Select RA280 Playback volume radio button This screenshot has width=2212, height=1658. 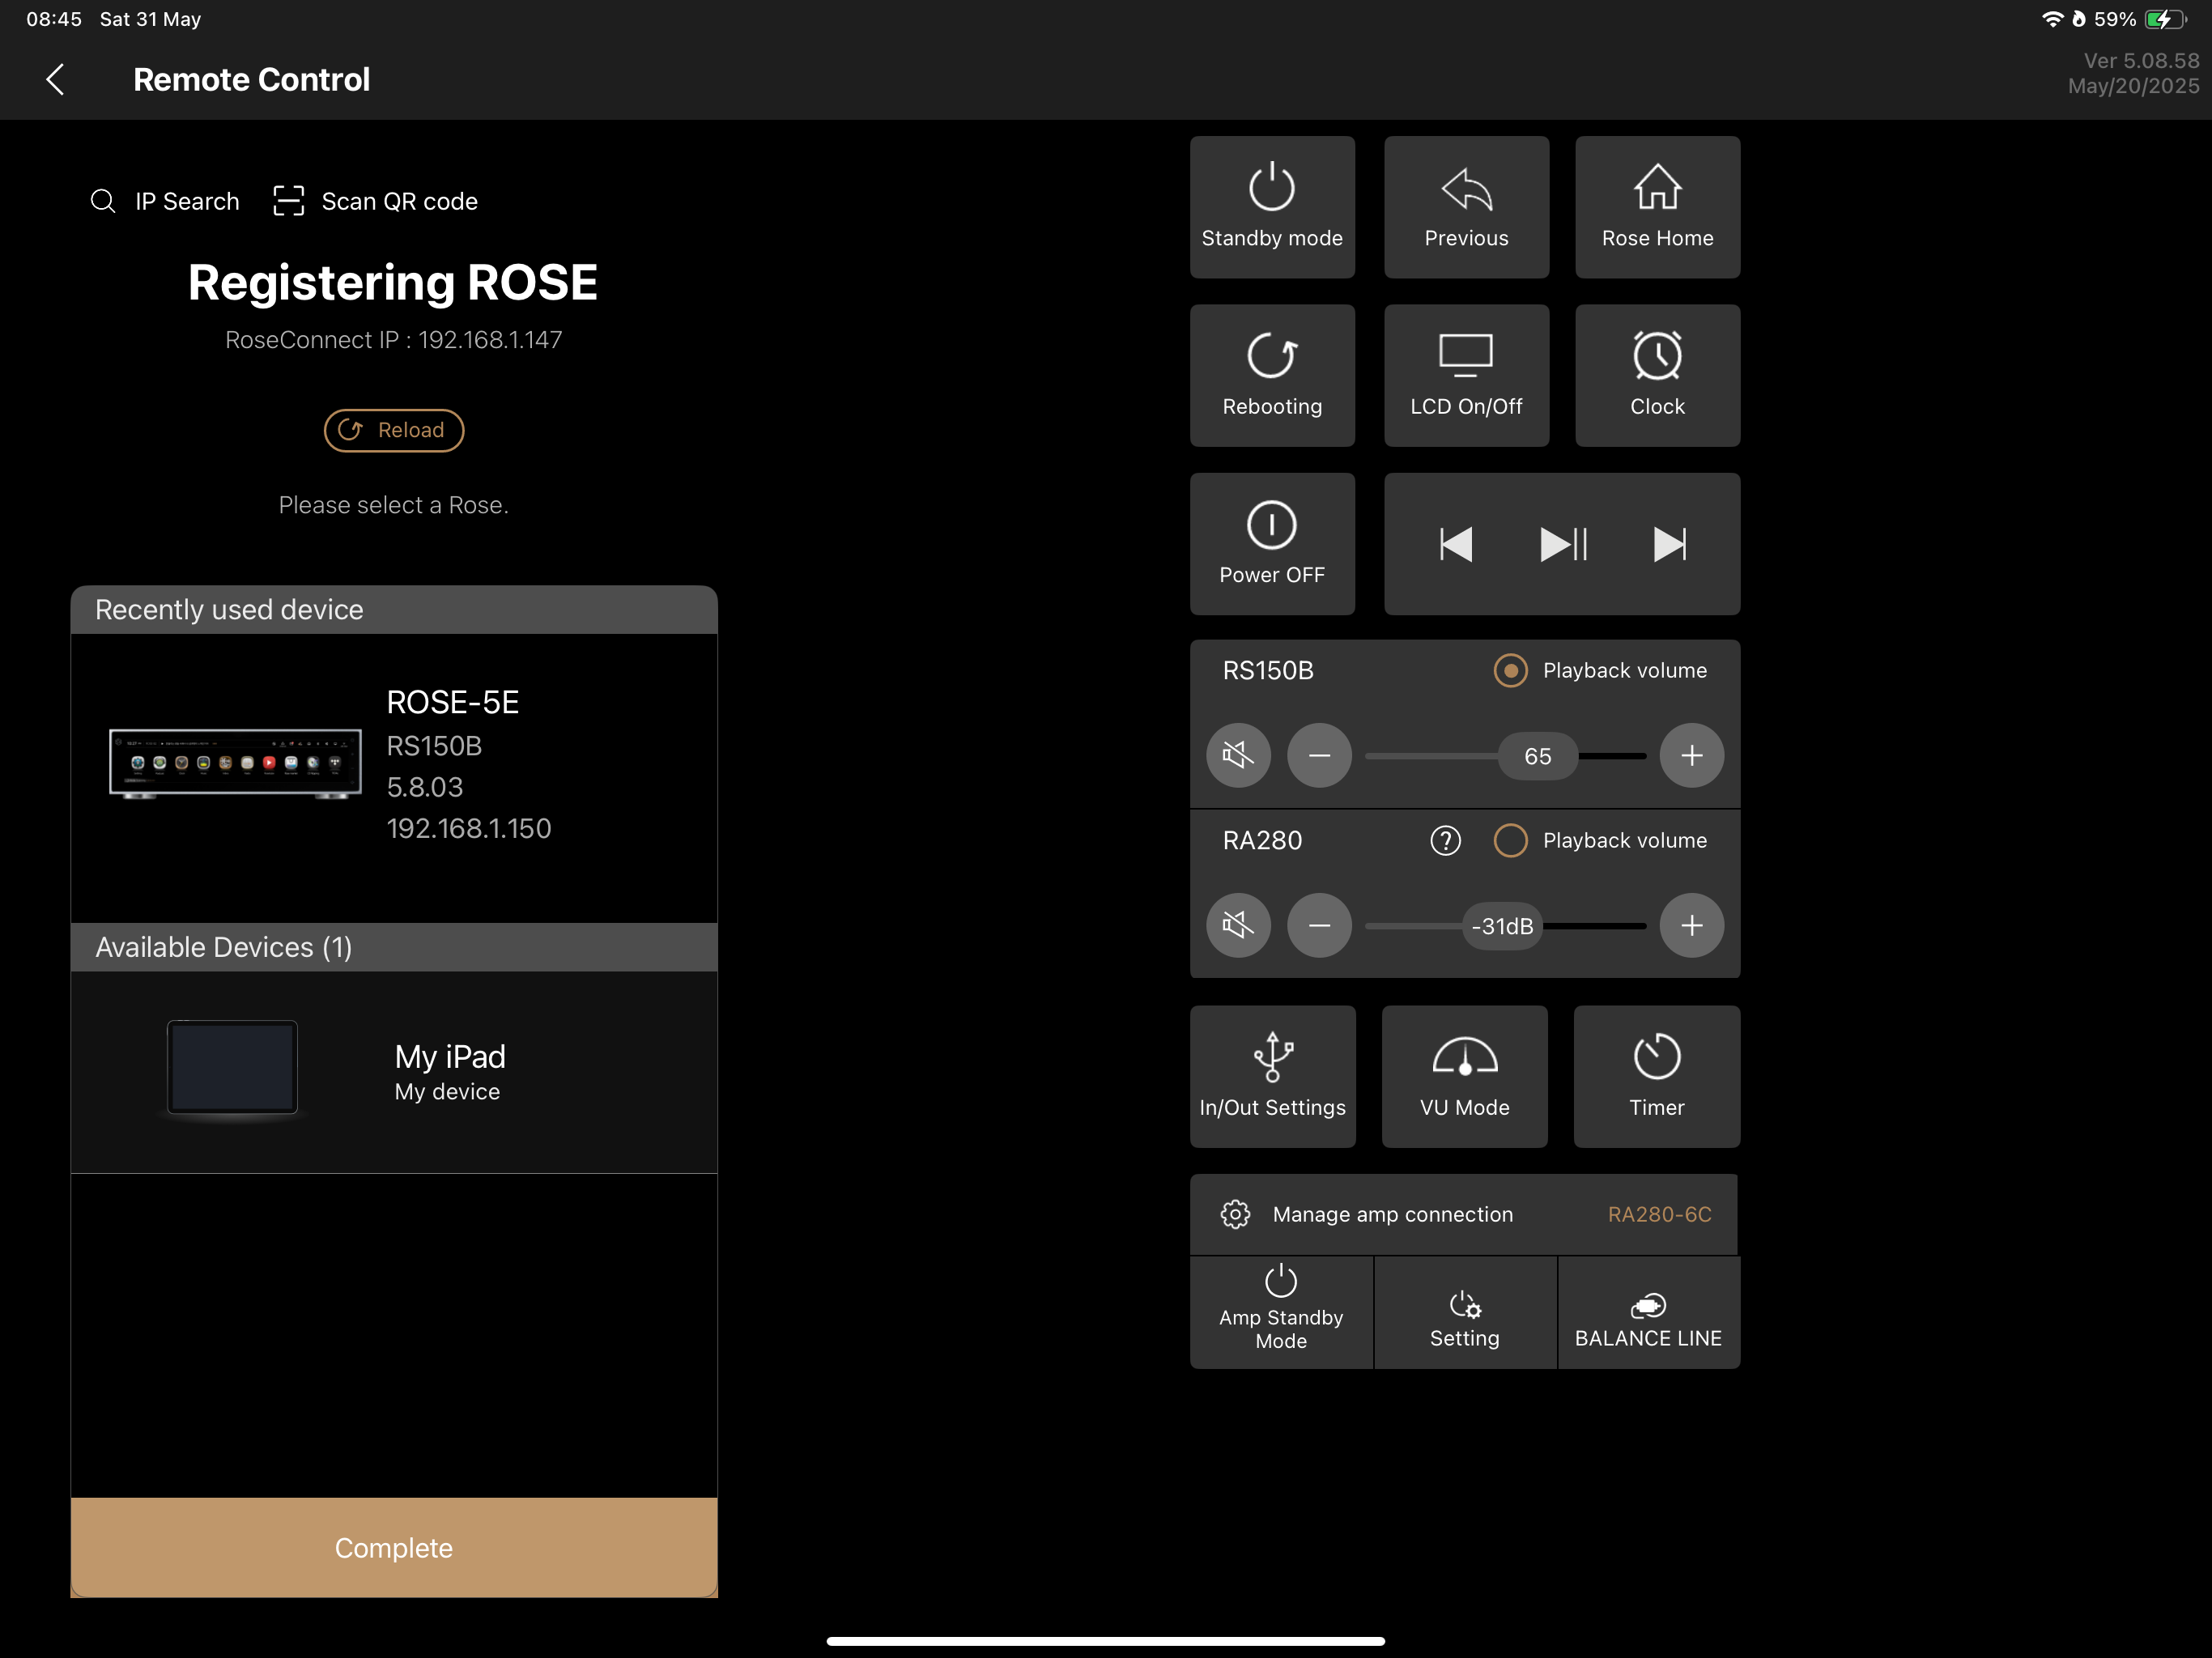pos(1510,840)
